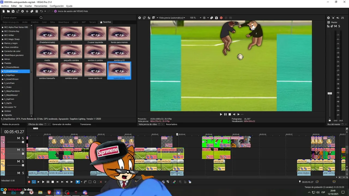Mute the first video track

tap(19, 138)
